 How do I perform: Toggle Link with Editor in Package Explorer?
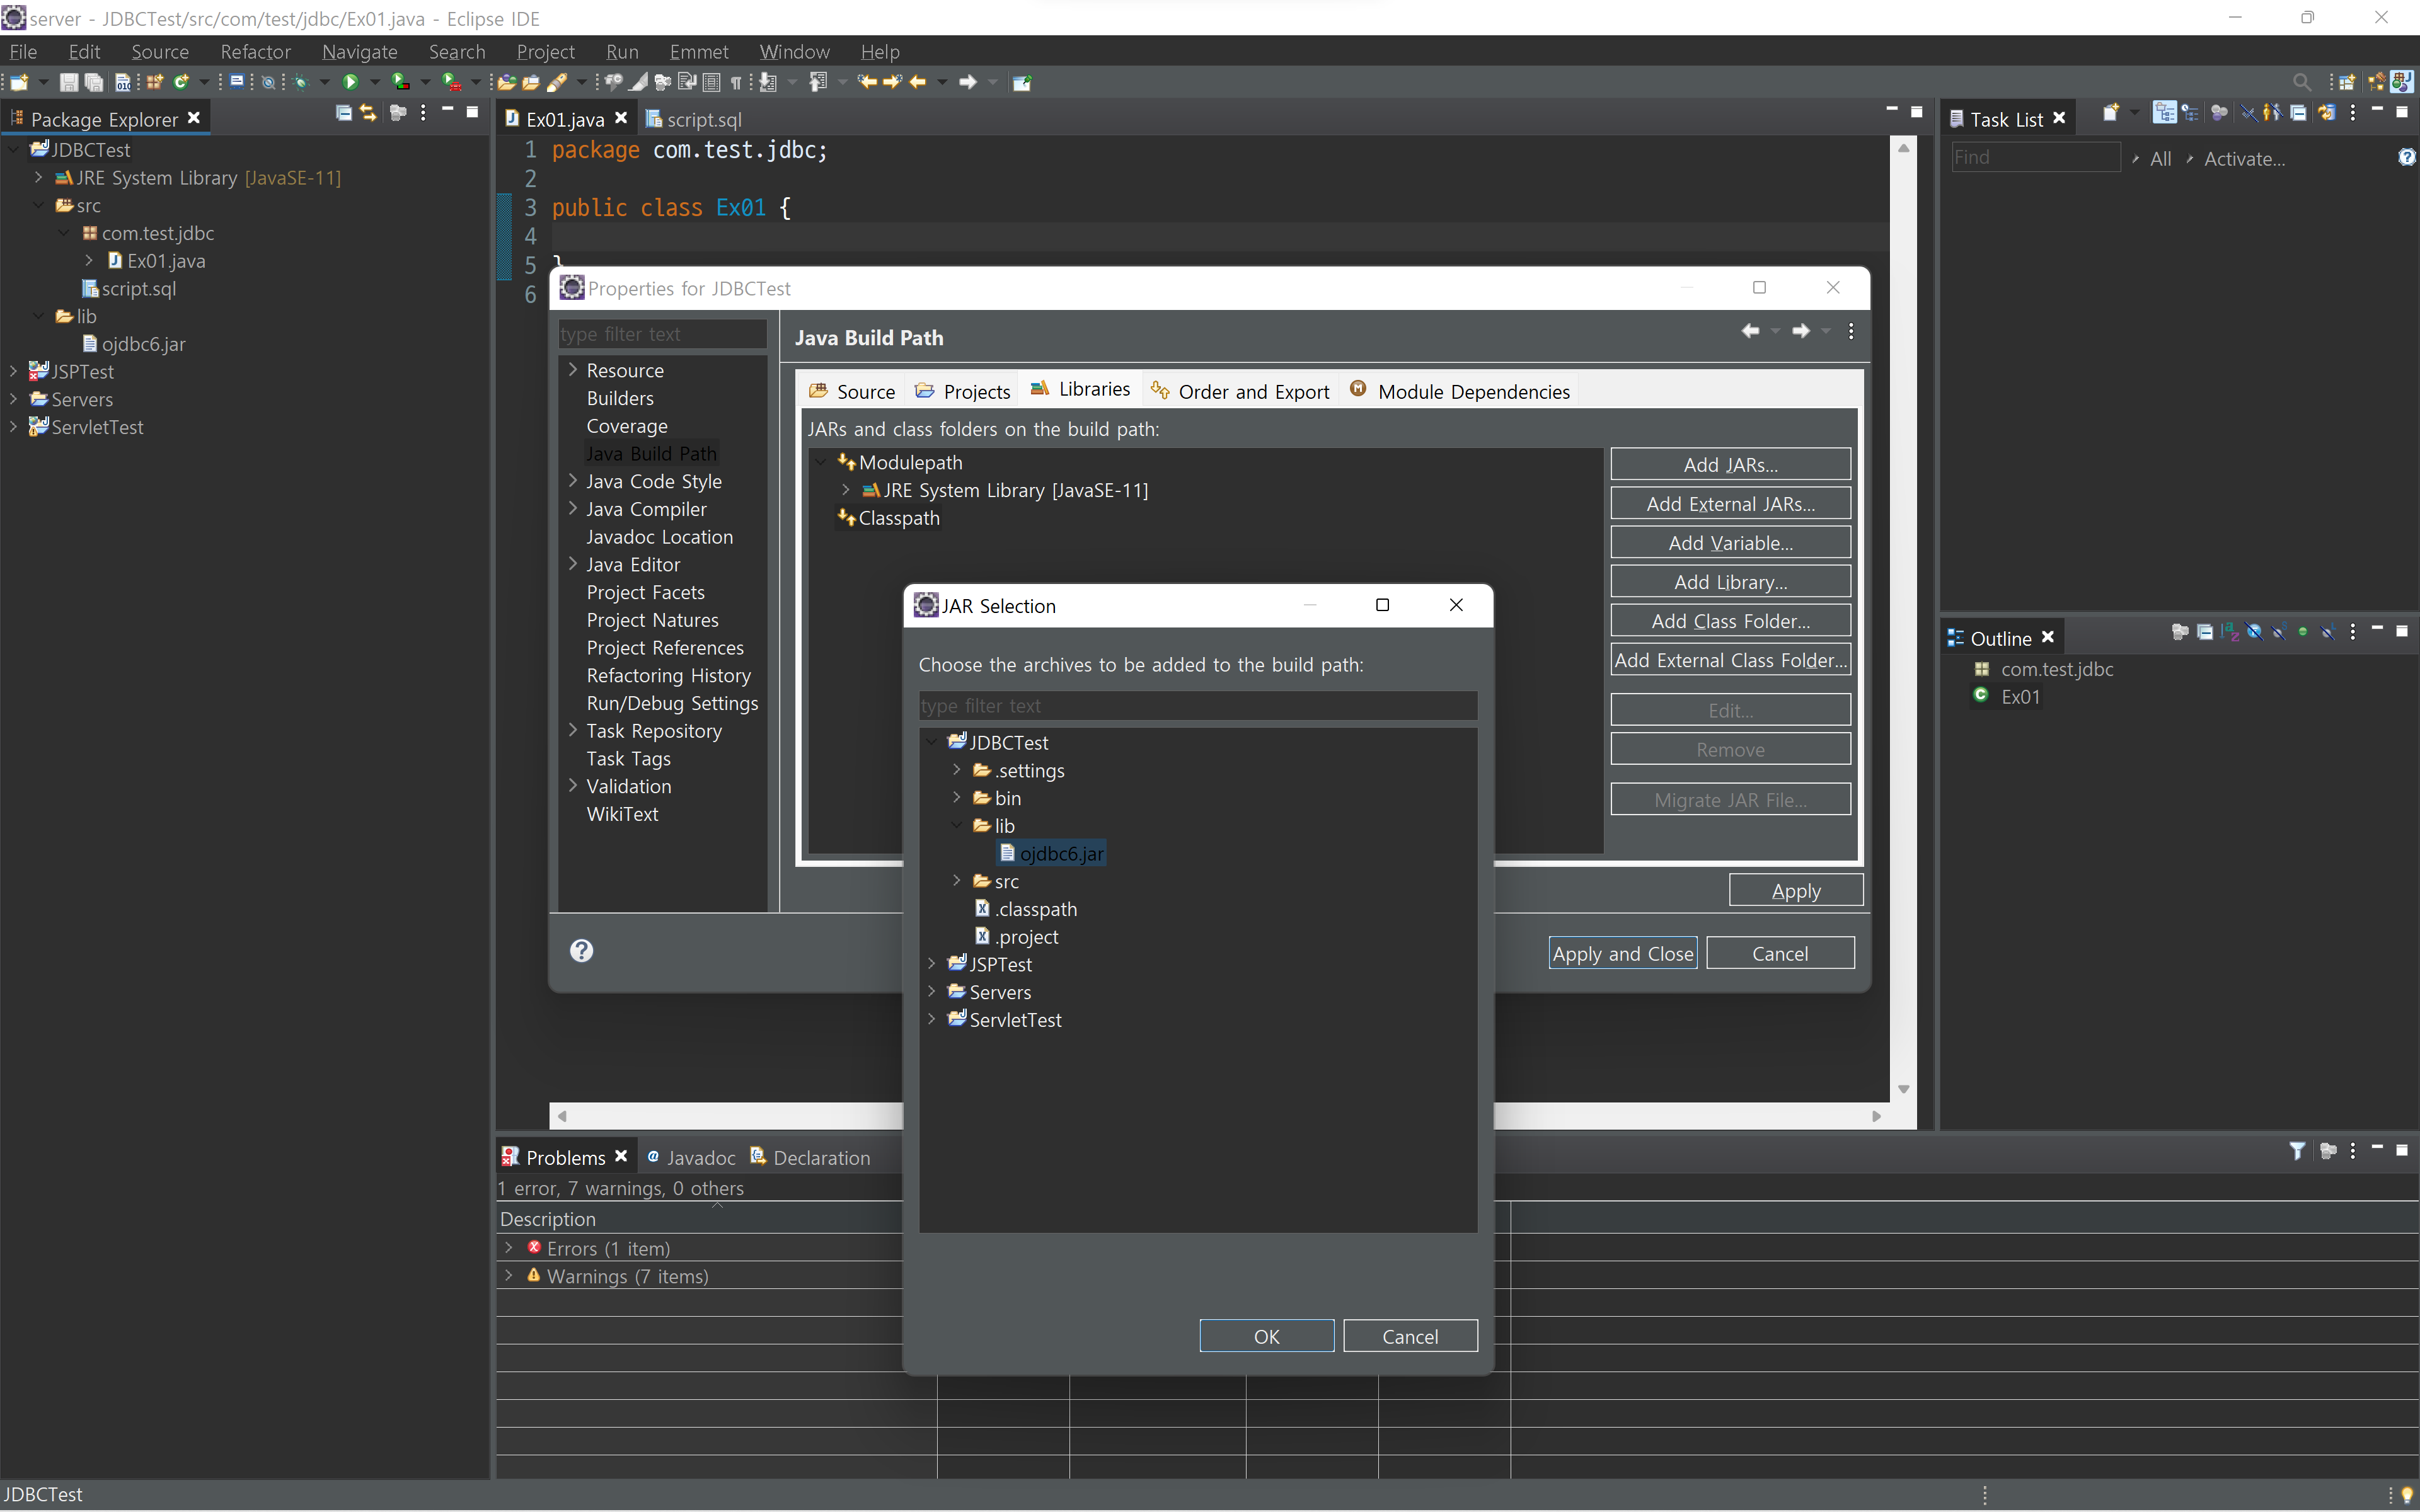pyautogui.click(x=368, y=114)
